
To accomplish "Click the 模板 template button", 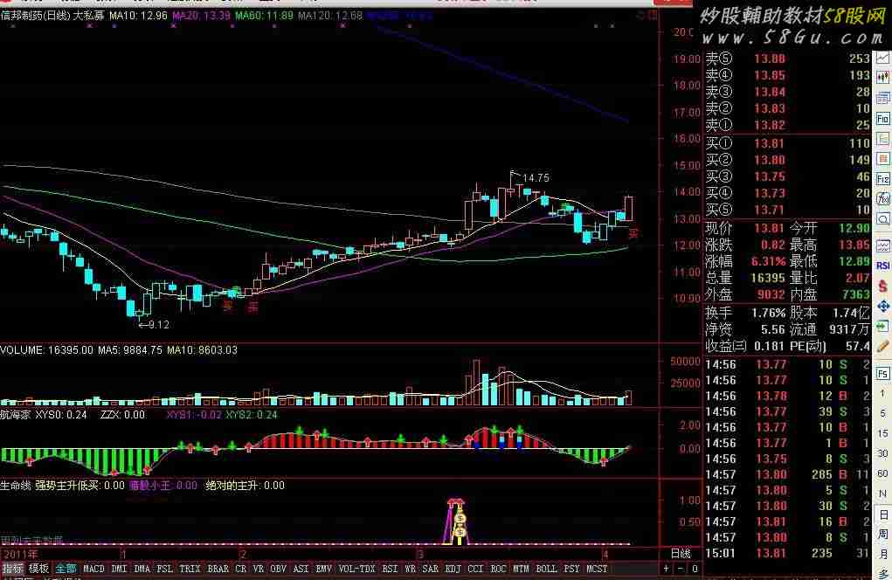I will coord(38,569).
